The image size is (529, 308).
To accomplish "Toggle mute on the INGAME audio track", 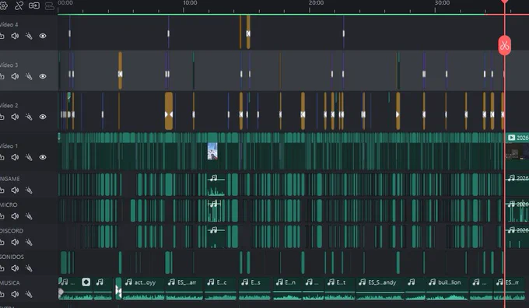I will coord(15,191).
